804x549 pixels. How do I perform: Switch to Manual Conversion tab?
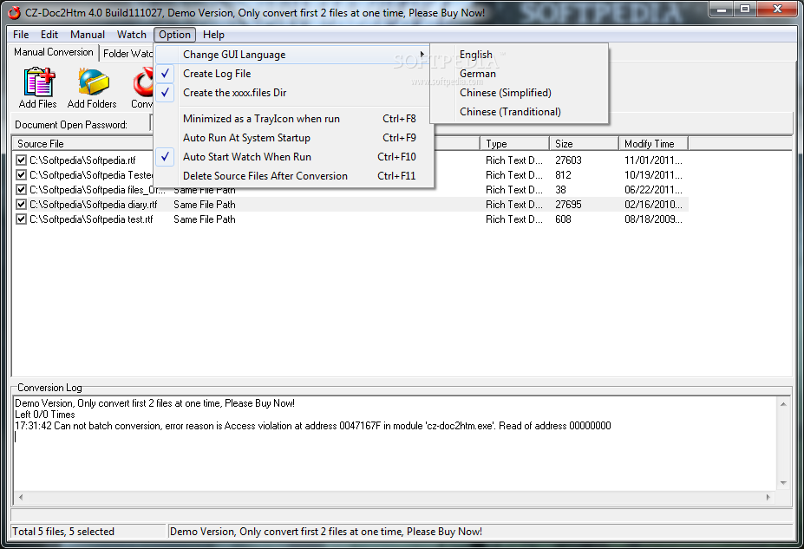(x=53, y=52)
